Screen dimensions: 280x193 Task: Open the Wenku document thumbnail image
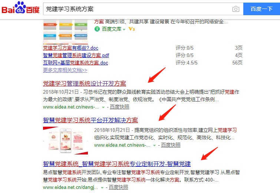(65, 32)
